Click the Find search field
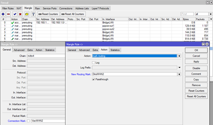The width and height of the screenshot is (213, 125). coord(187,14)
